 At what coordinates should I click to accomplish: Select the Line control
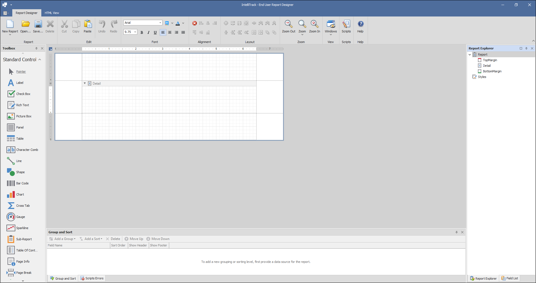(x=19, y=161)
